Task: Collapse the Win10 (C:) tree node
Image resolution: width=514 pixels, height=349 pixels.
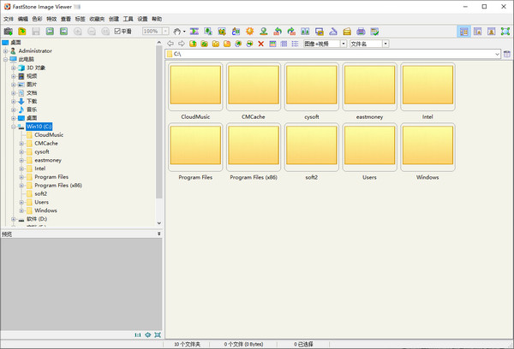Action: click(x=15, y=127)
